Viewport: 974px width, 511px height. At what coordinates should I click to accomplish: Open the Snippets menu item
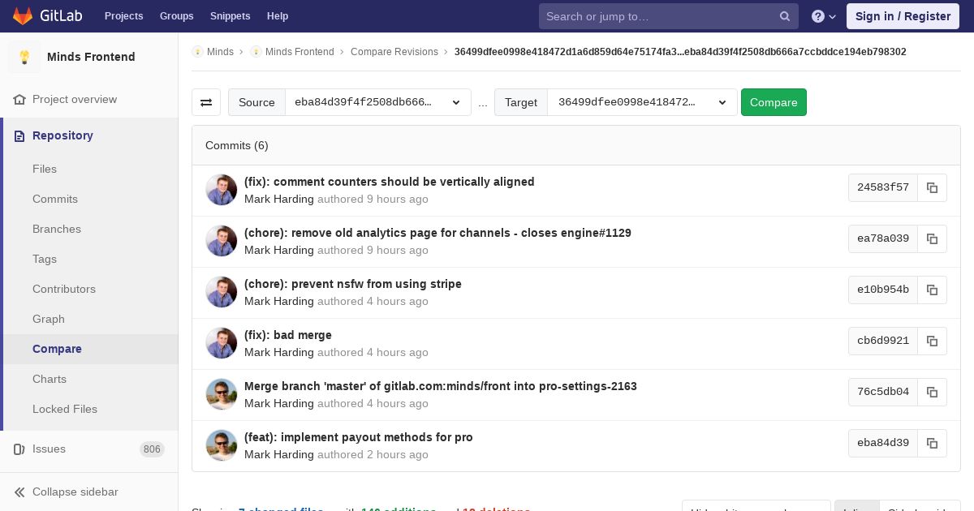tap(231, 16)
